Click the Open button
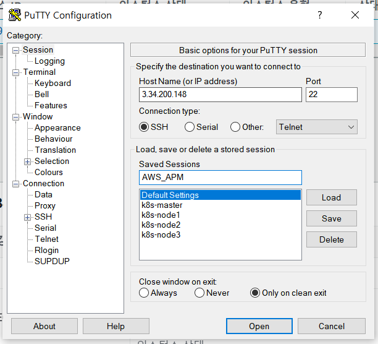 [259, 326]
